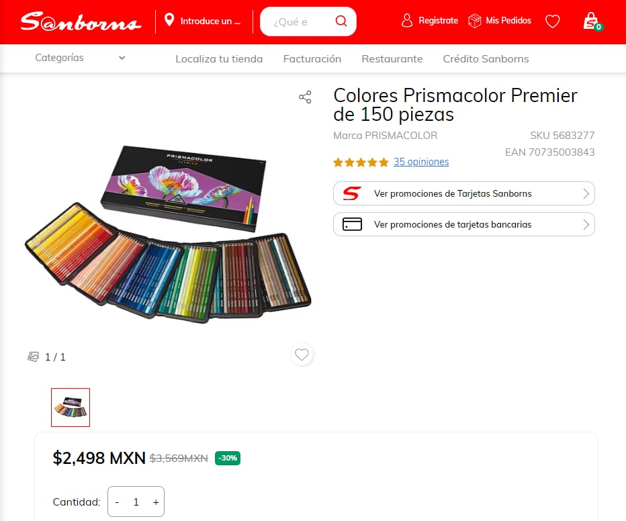
Task: Open Crédito Sanborns link
Action: tap(486, 58)
